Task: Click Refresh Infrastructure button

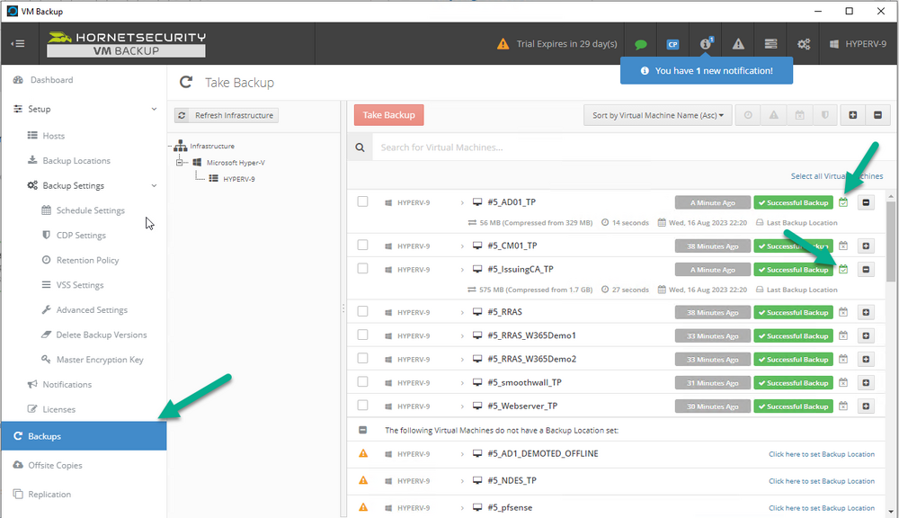Action: pyautogui.click(x=227, y=115)
